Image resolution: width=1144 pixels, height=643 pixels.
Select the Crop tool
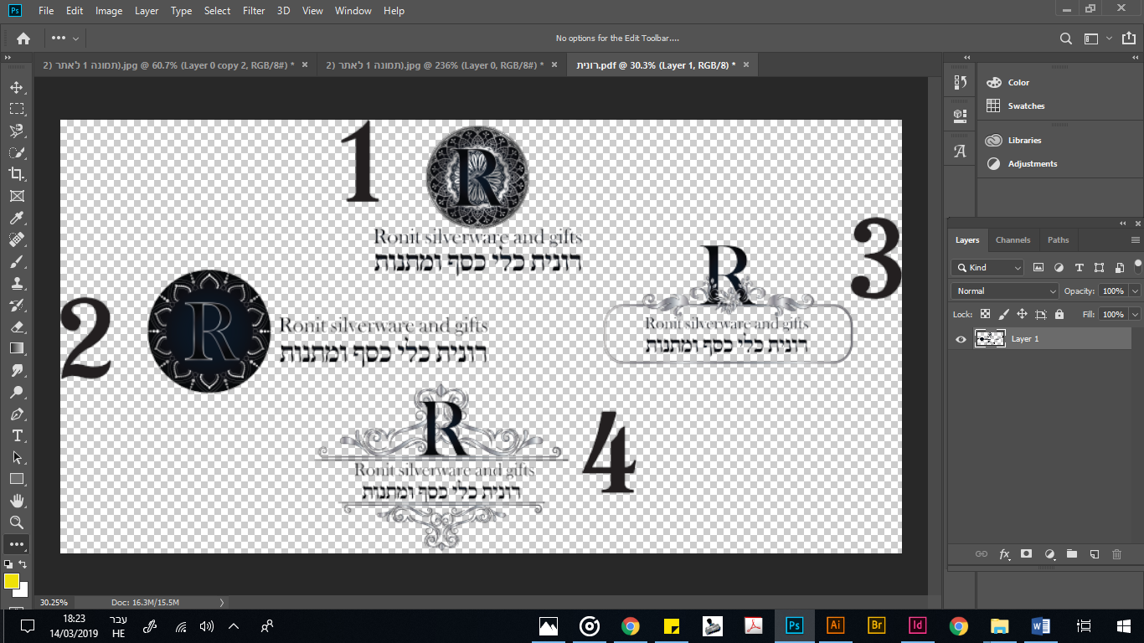click(17, 173)
